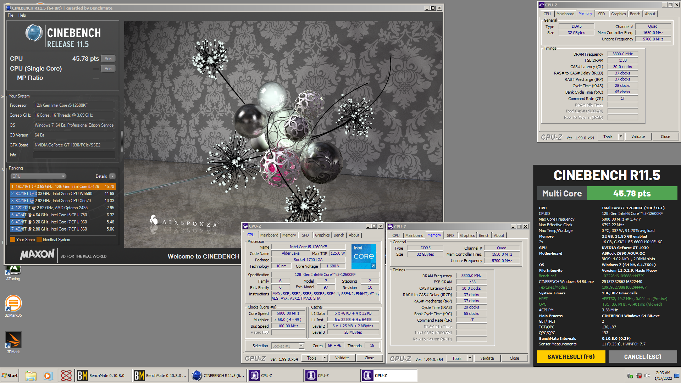The height and width of the screenshot is (383, 681).
Task: Expand ranking Details arrow
Action: tap(112, 176)
